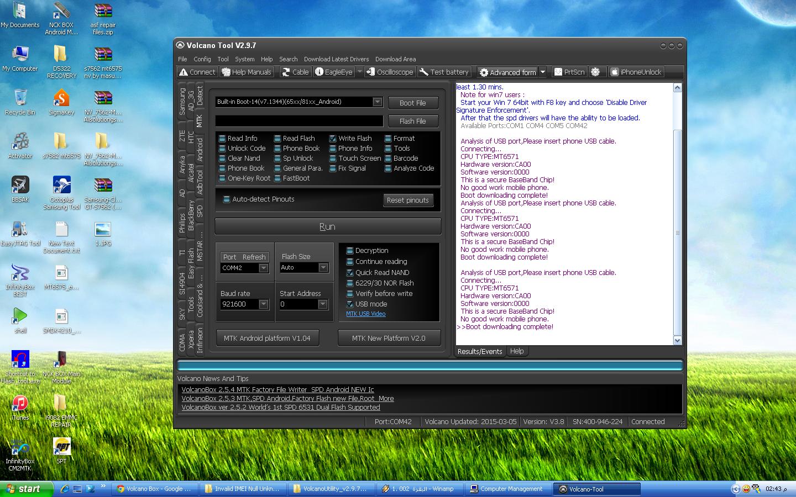The image size is (796, 497).
Task: Uncheck the Write Flash checkbox
Action: click(x=333, y=139)
